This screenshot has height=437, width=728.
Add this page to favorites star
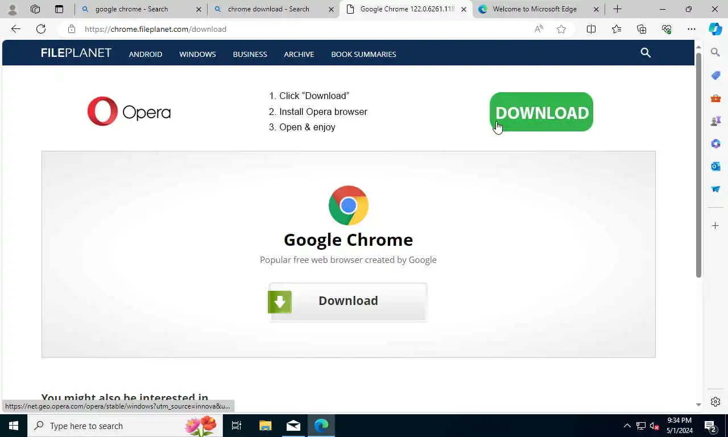(561, 29)
